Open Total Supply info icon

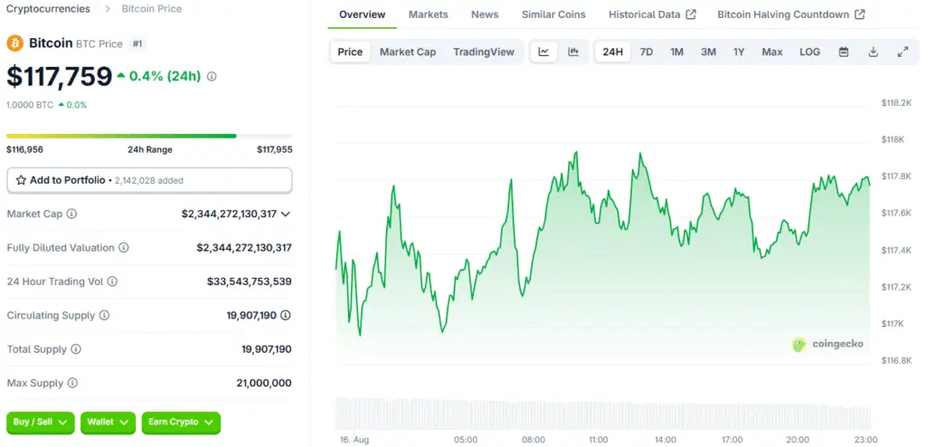[76, 349]
